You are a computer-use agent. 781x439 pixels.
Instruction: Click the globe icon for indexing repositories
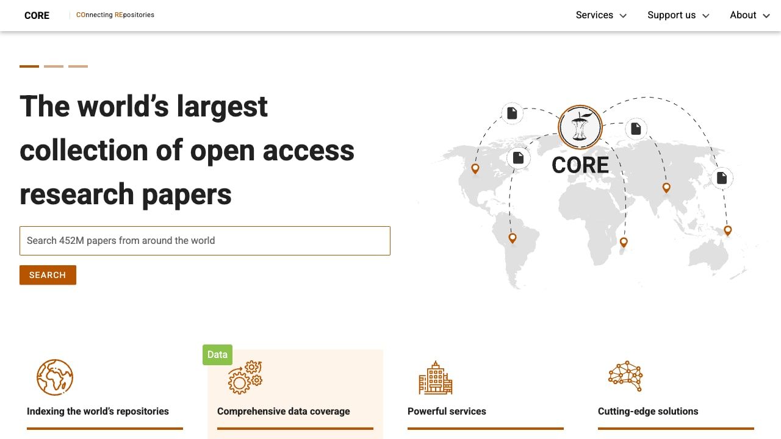pyautogui.click(x=55, y=377)
